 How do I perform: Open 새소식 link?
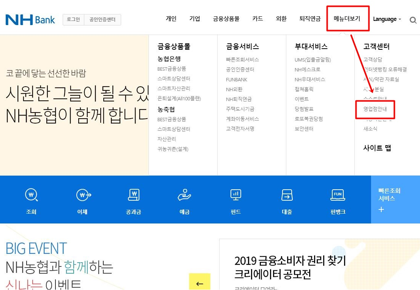(x=370, y=128)
